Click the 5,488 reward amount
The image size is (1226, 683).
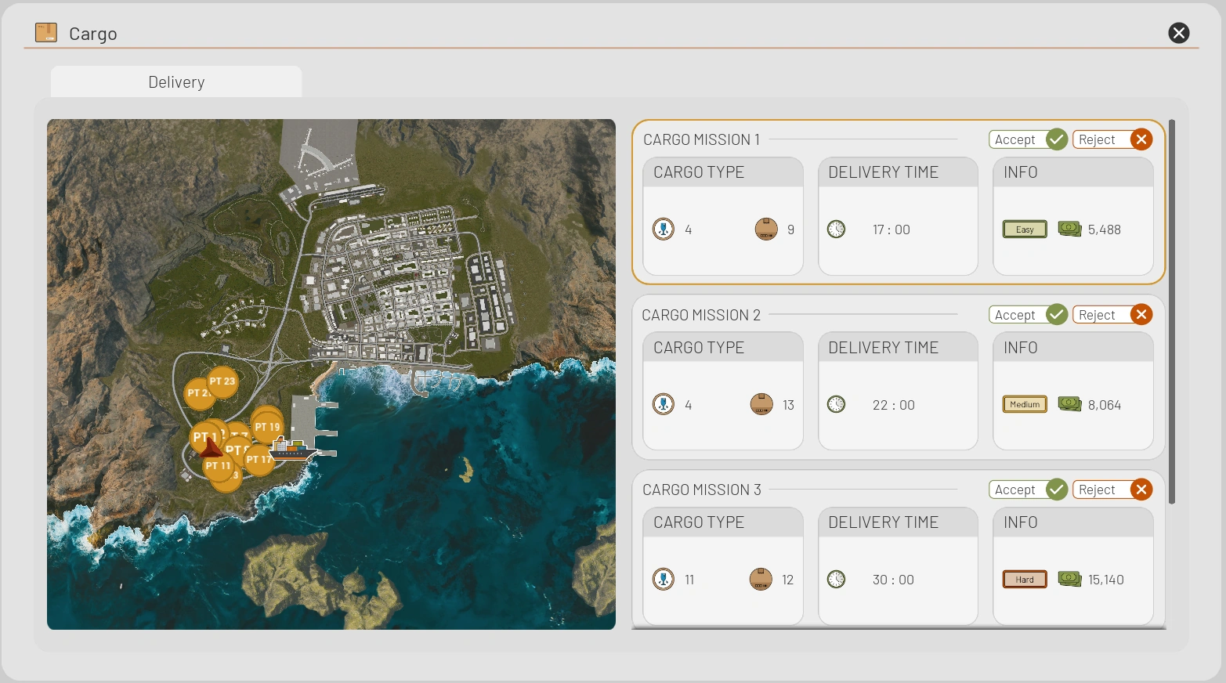(1105, 229)
